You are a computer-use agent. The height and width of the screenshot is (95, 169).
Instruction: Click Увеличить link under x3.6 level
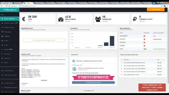[x=68, y=21]
